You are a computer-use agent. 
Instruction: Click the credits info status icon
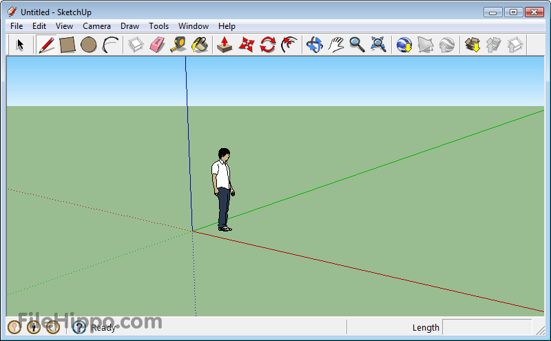tap(34, 327)
